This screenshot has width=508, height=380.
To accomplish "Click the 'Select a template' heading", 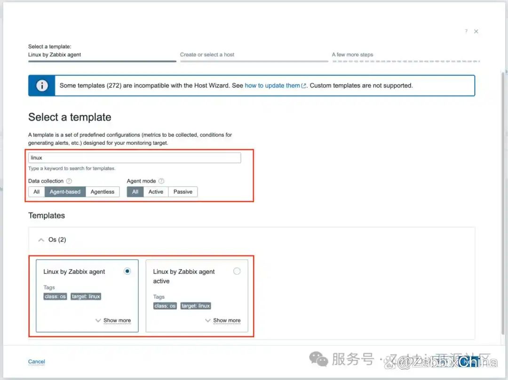I will [70, 117].
